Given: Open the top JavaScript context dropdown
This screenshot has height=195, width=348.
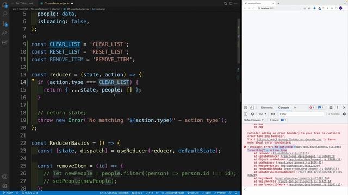Looking at the screenshot, I should pyautogui.click(x=262, y=114).
